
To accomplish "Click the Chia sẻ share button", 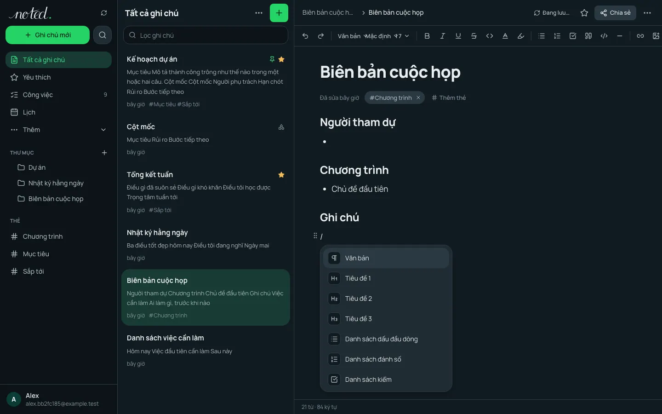I will coord(615,13).
